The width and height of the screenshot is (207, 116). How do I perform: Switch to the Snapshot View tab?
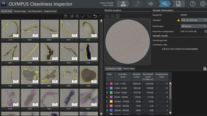[50, 11]
